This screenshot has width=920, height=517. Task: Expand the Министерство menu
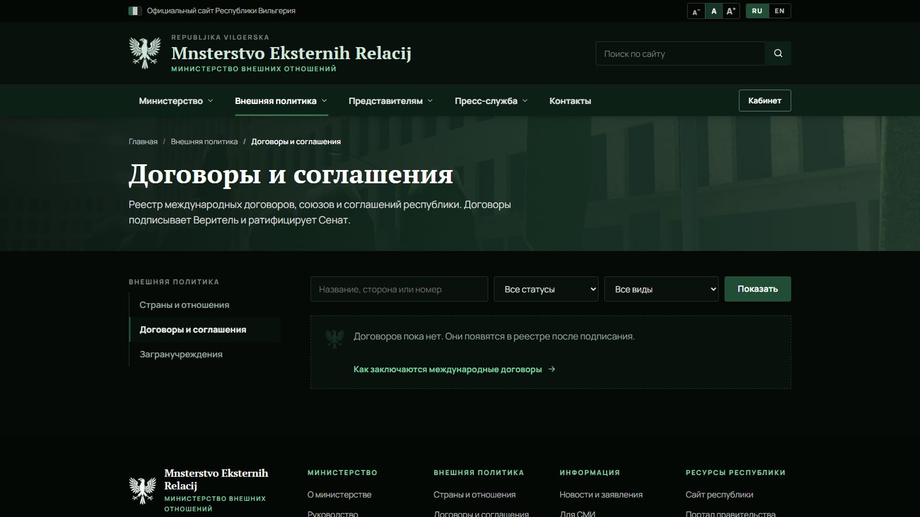176,101
